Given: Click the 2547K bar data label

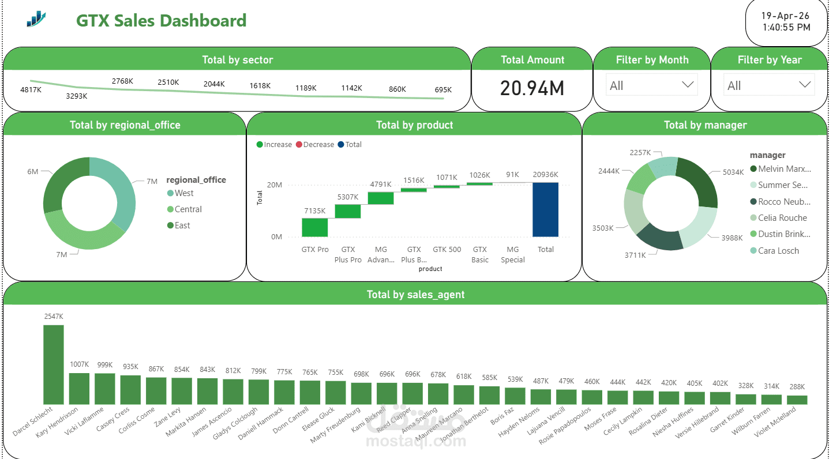Looking at the screenshot, I should (x=54, y=317).
